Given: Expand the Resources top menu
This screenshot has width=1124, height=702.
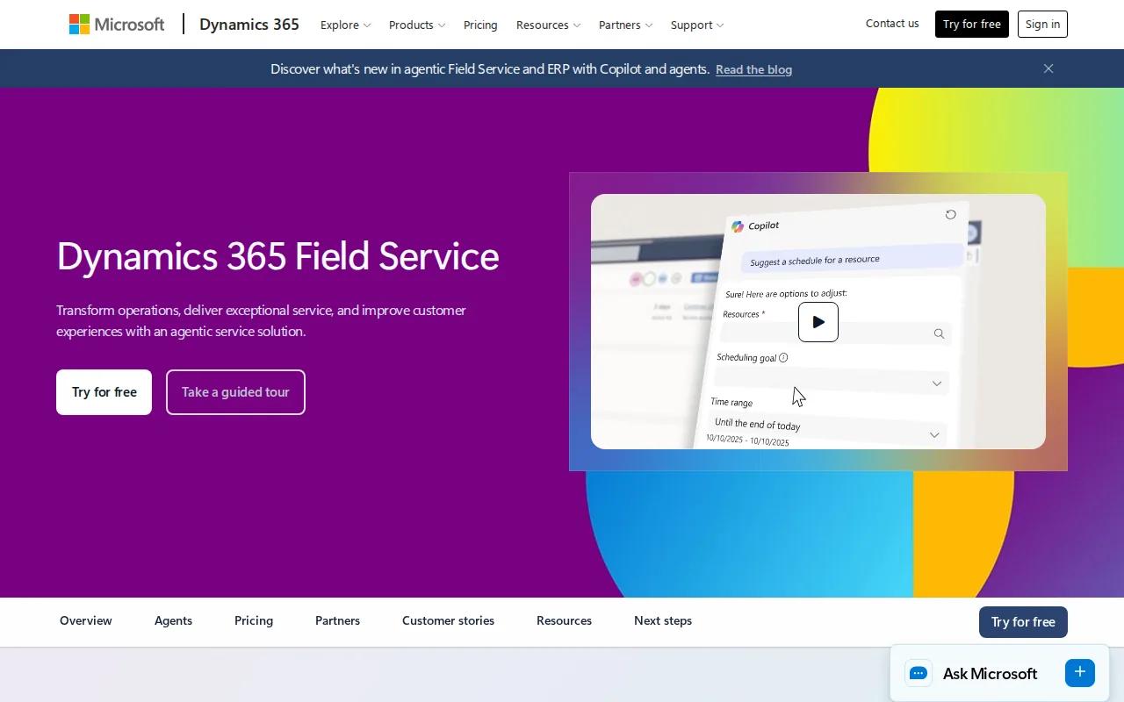Looking at the screenshot, I should coord(548,25).
